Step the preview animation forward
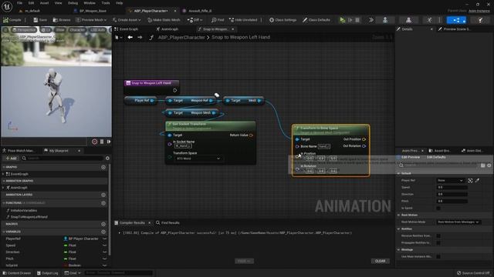494x277 pixels. click(x=109, y=142)
